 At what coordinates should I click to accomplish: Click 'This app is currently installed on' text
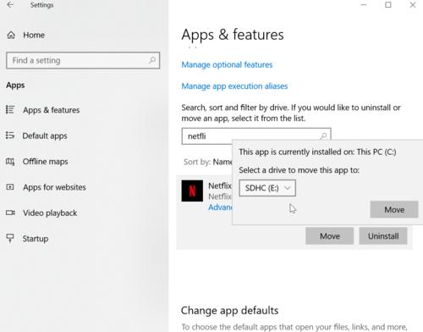(317, 152)
